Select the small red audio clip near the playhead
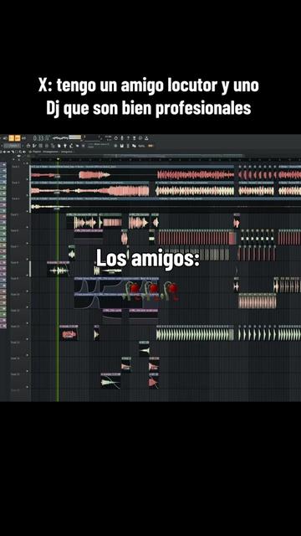 [69, 333]
